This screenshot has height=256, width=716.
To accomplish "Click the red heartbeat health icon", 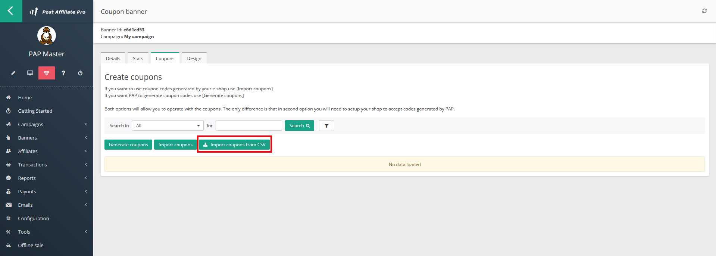I will coord(47,73).
